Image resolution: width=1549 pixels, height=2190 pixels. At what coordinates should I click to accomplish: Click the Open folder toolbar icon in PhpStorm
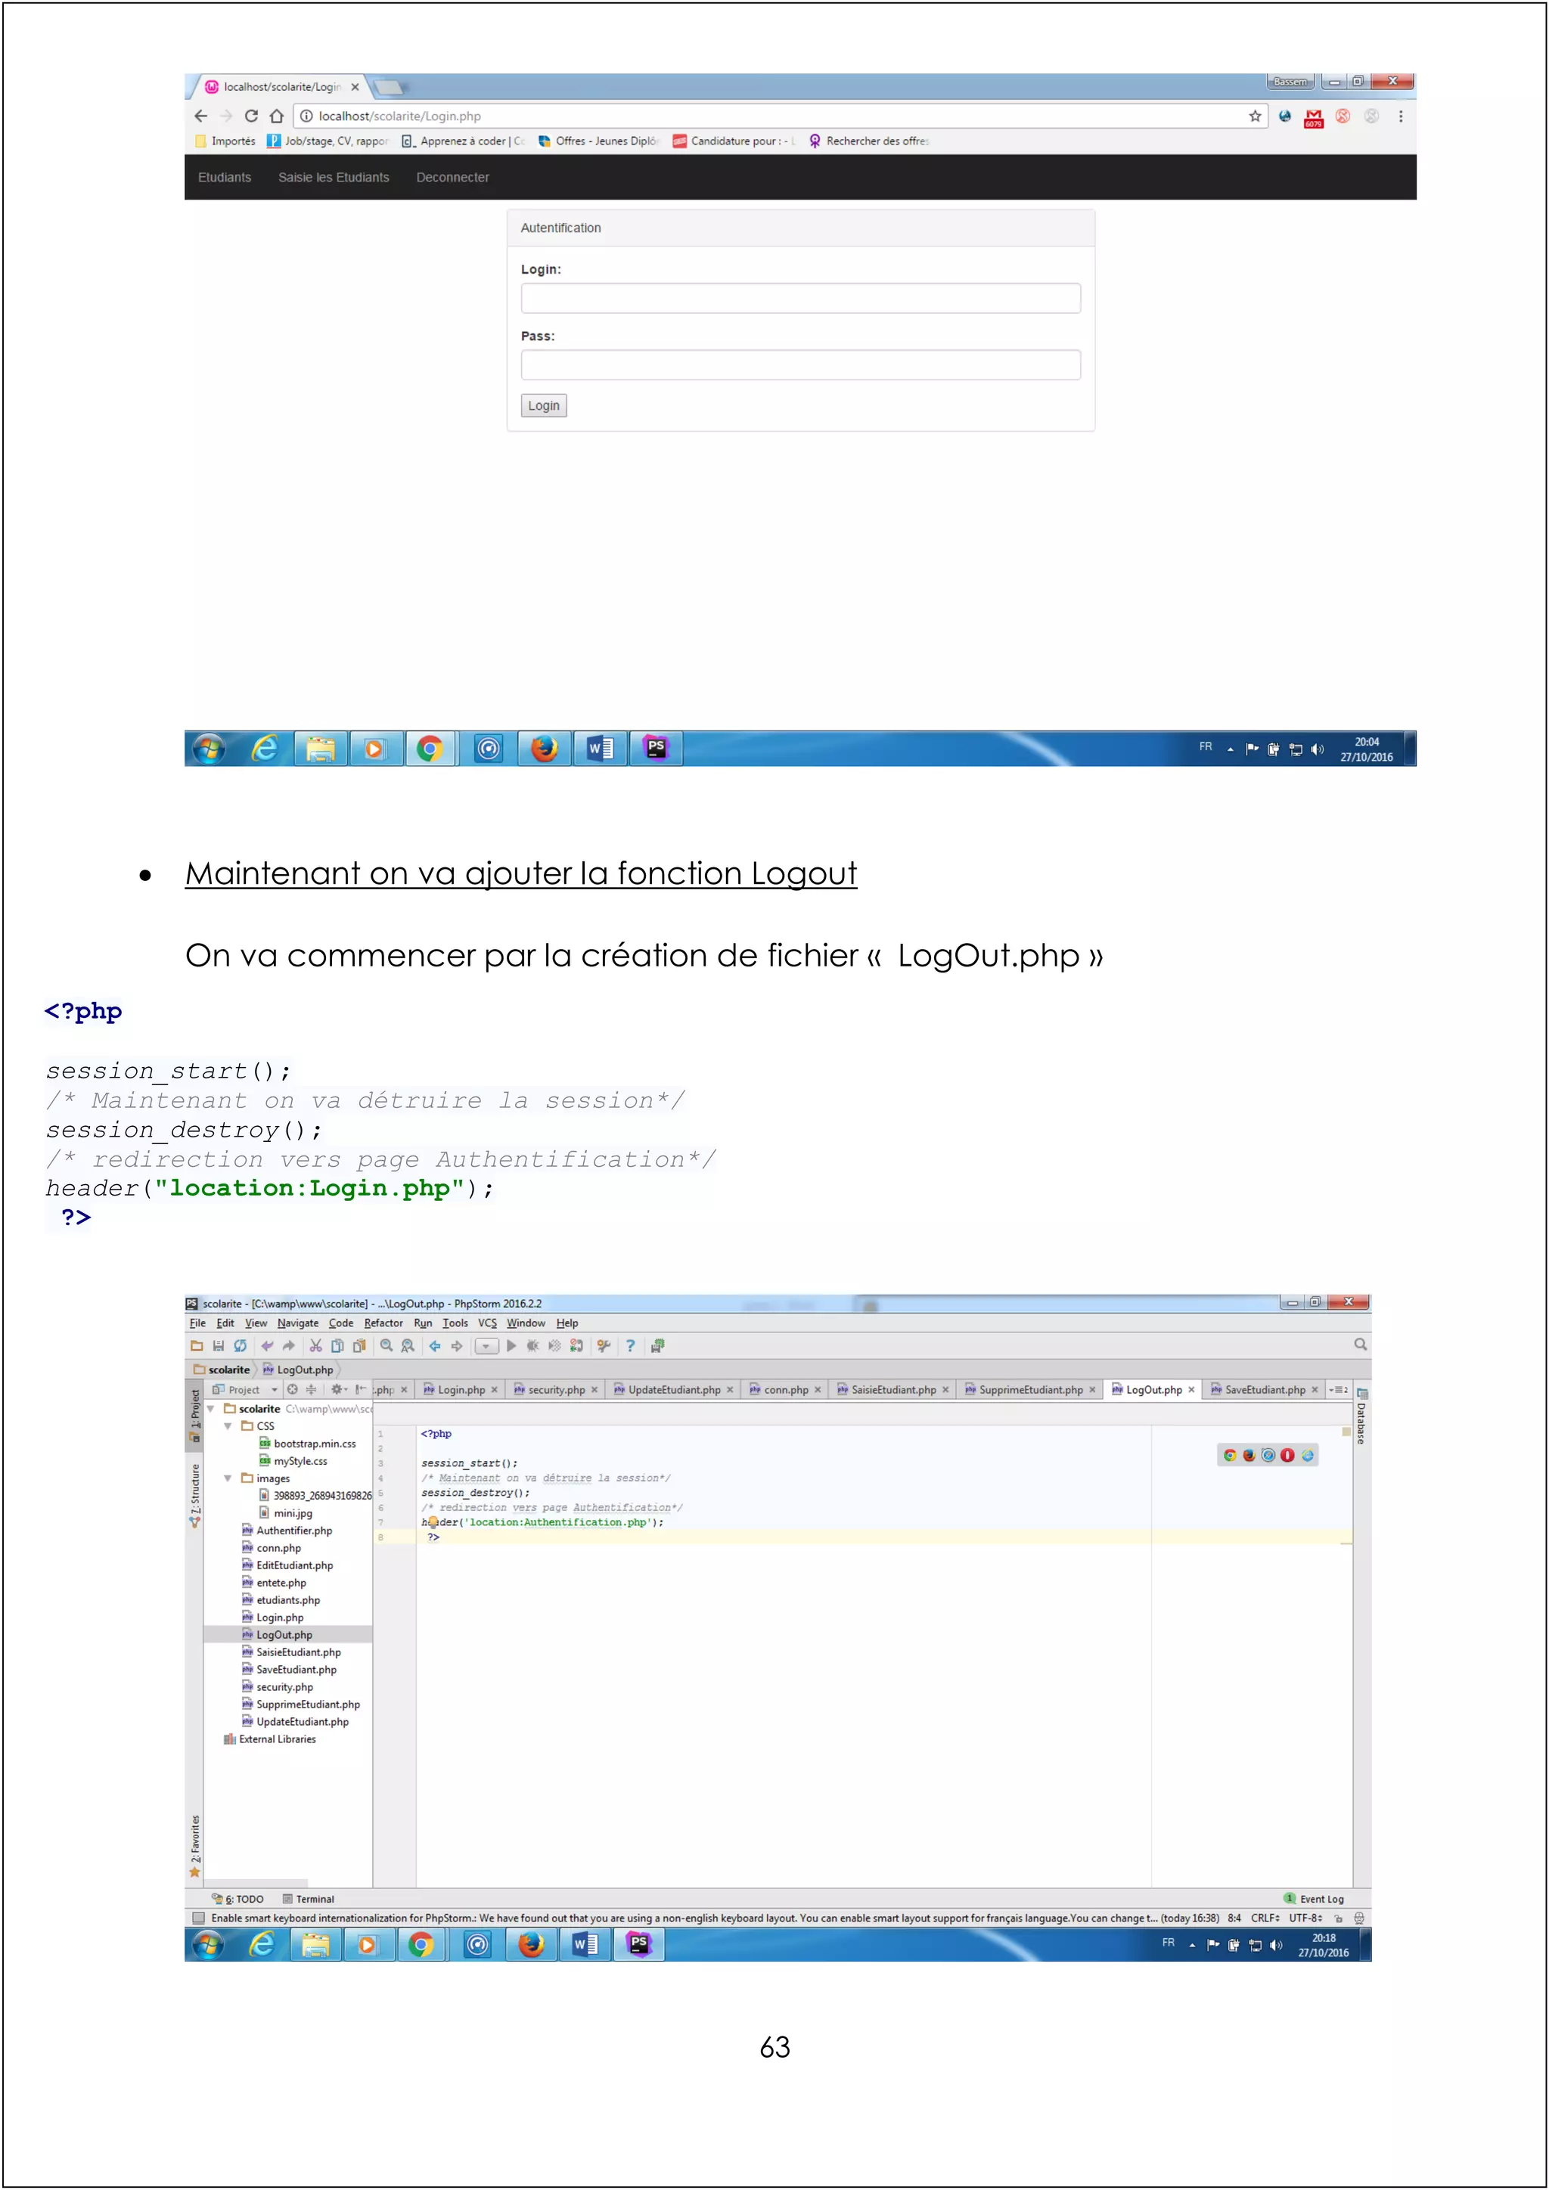[197, 1346]
